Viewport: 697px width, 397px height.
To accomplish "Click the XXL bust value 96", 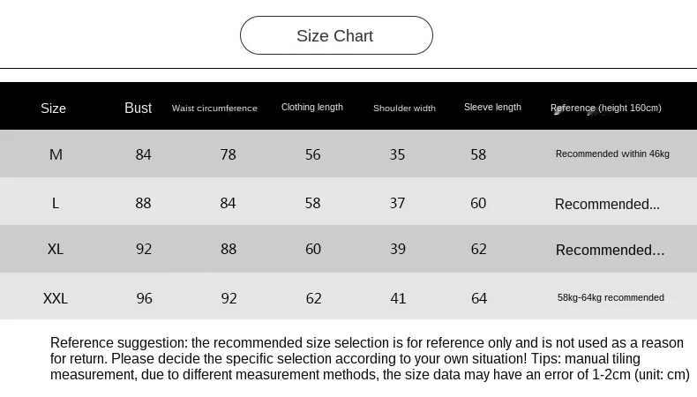I will pyautogui.click(x=145, y=298).
